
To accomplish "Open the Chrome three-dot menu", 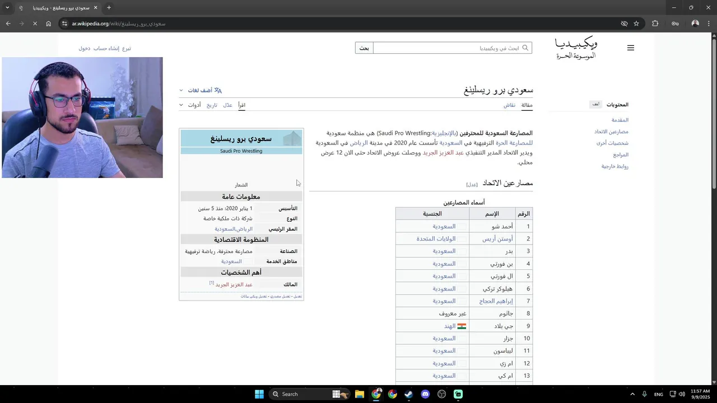I will (x=709, y=24).
